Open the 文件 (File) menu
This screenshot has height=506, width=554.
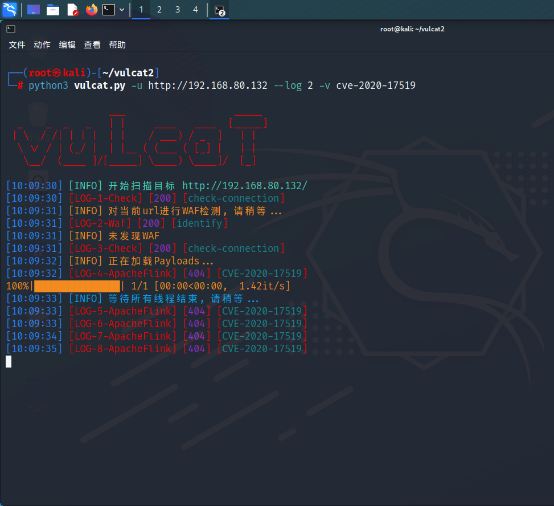(17, 45)
